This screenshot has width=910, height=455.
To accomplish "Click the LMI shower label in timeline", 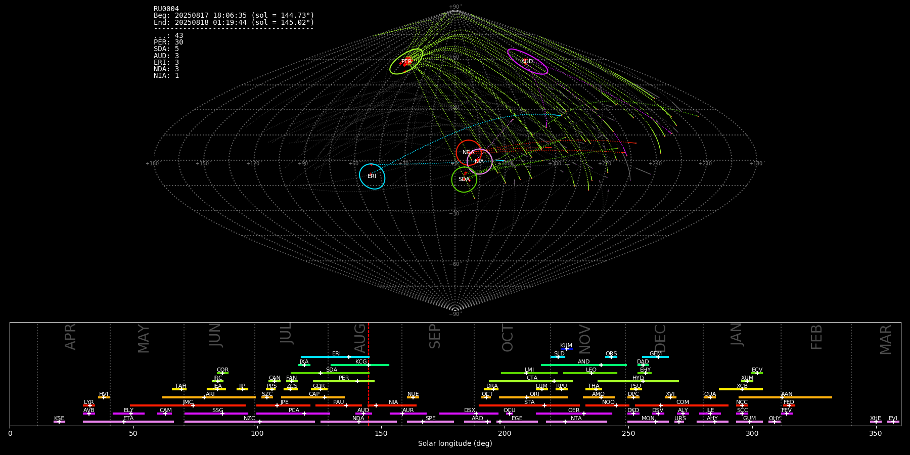I will [529, 370].
